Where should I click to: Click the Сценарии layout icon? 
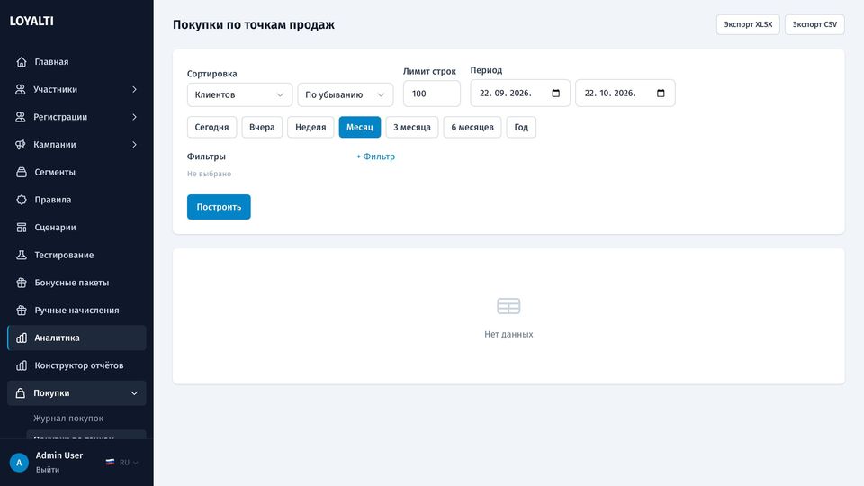tap(22, 227)
